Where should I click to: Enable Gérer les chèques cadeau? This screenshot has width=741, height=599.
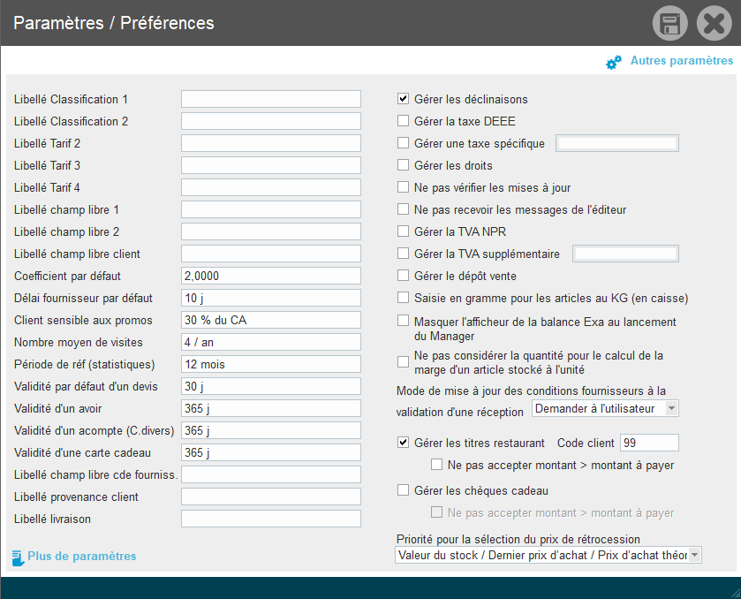[404, 490]
